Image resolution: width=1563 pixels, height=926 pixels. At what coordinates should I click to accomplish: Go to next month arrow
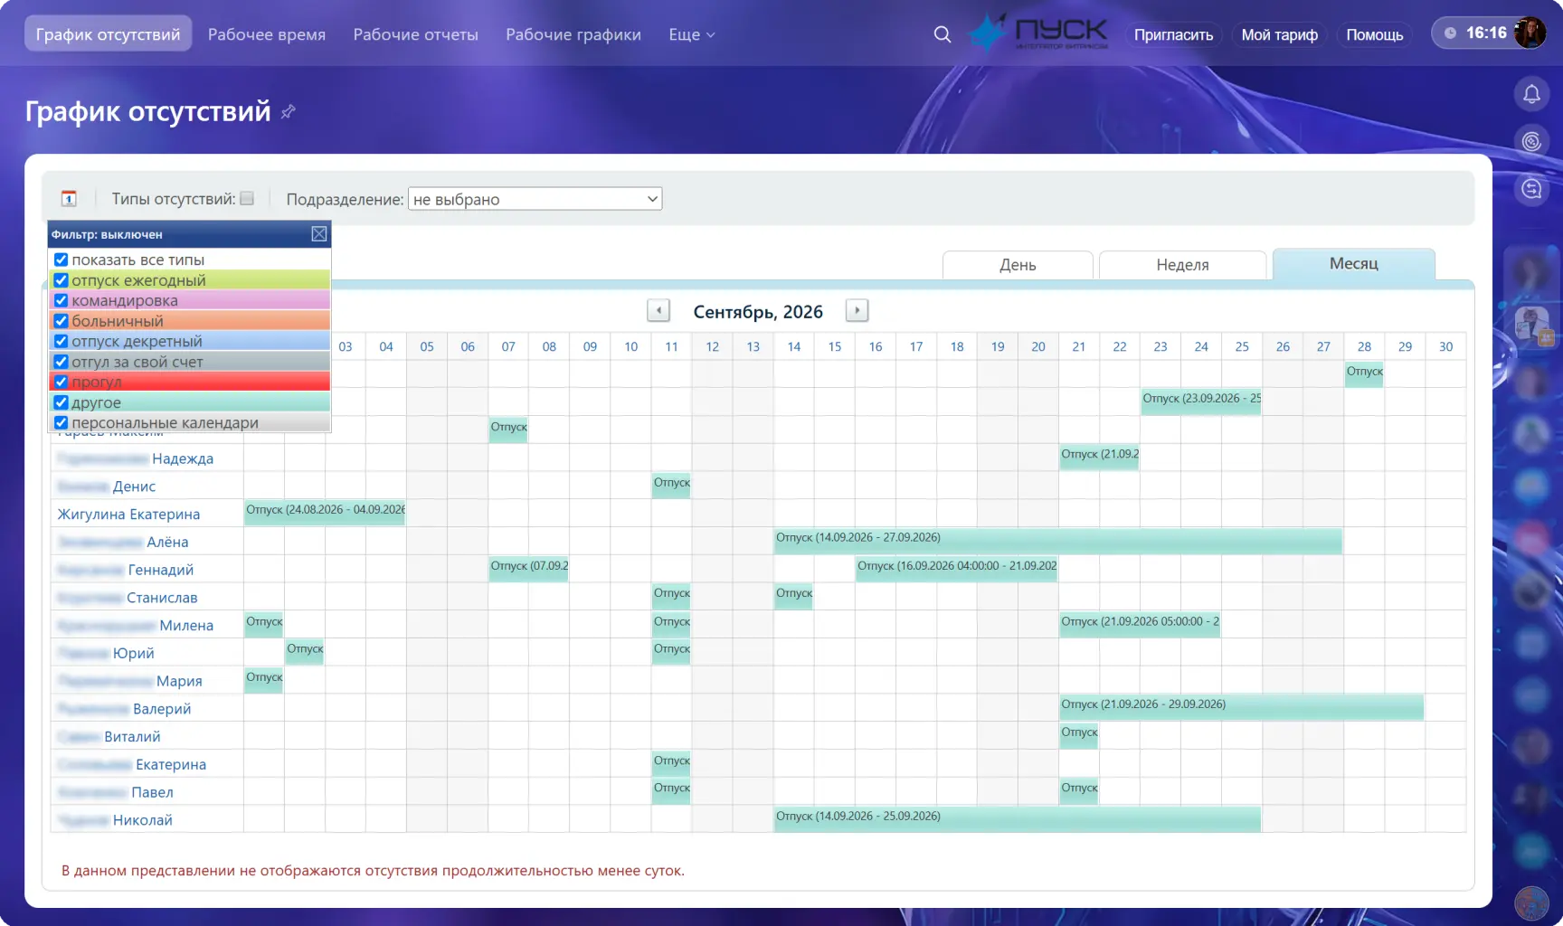click(x=857, y=311)
